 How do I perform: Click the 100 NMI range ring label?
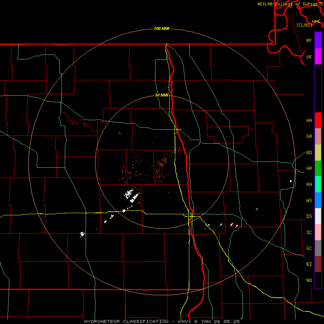(162, 28)
